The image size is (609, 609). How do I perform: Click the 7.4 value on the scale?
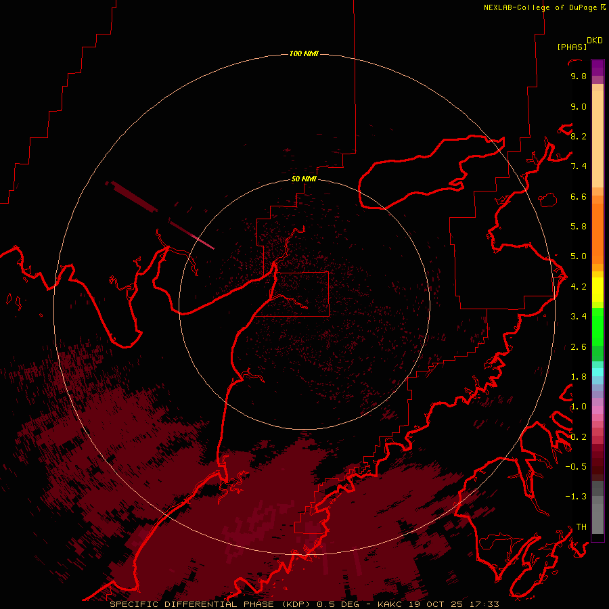(x=579, y=166)
